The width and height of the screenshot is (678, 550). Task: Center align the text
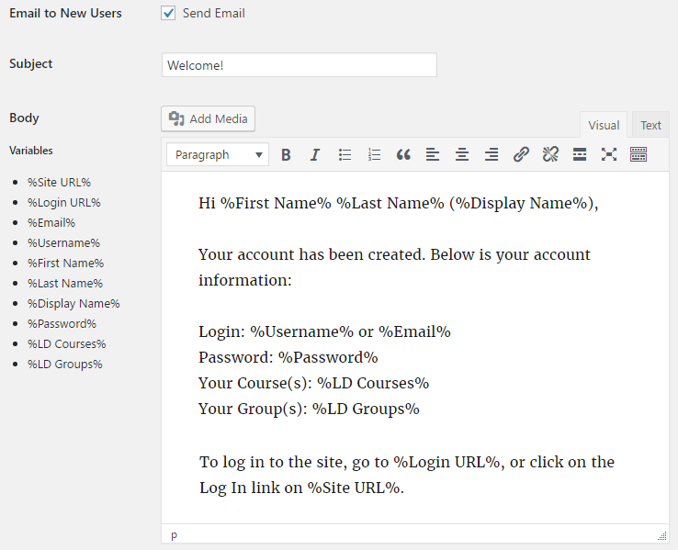[x=462, y=155]
